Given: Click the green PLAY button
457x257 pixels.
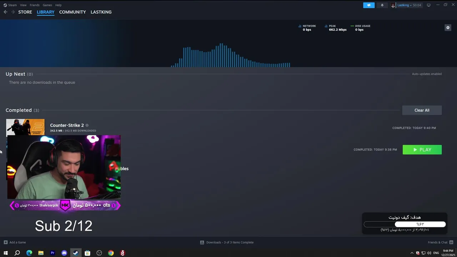Looking at the screenshot, I should point(422,150).
